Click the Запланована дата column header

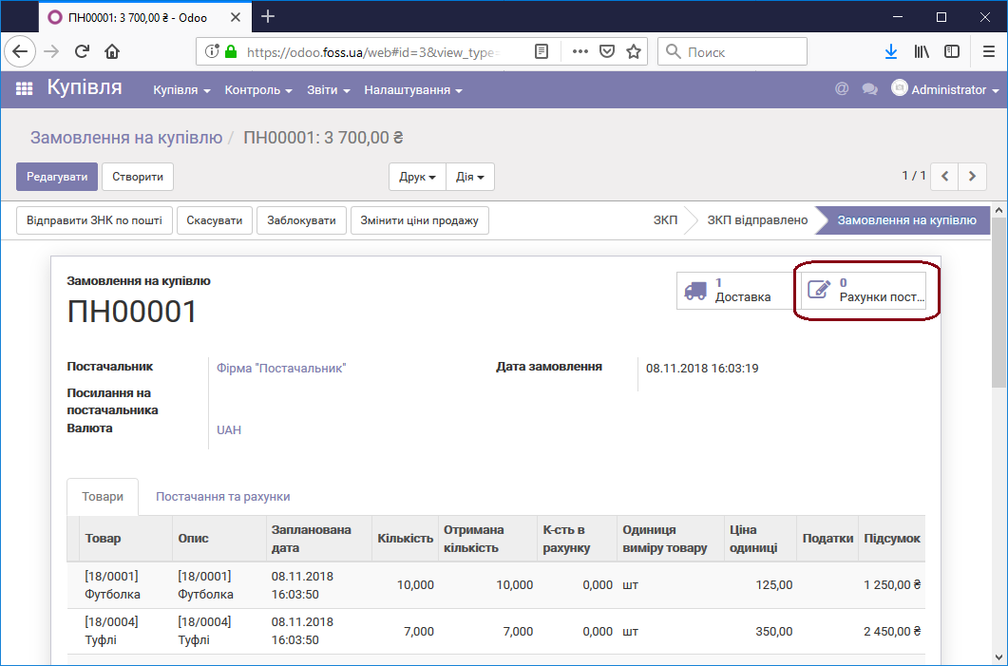click(x=319, y=539)
